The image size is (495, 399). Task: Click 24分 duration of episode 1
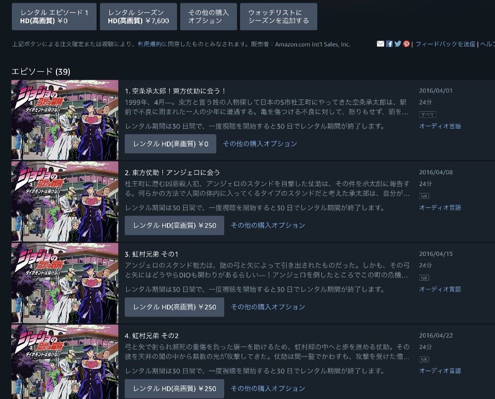425,102
